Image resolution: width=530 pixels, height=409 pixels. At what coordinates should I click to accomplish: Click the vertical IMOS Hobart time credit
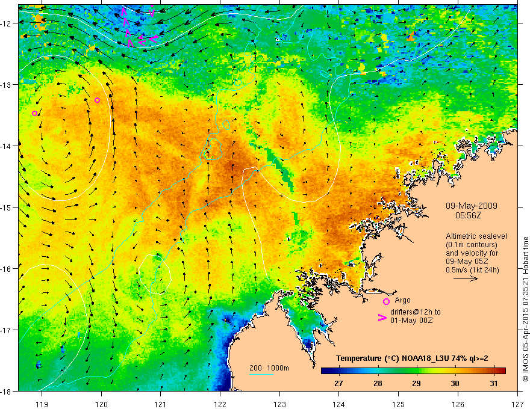click(525, 309)
